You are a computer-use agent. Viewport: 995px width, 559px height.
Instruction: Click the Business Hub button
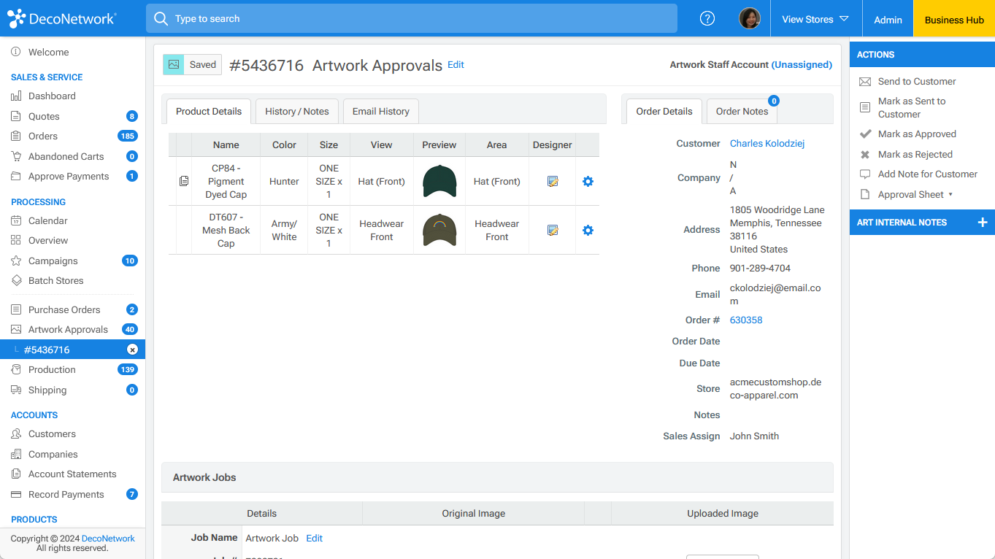(954, 20)
